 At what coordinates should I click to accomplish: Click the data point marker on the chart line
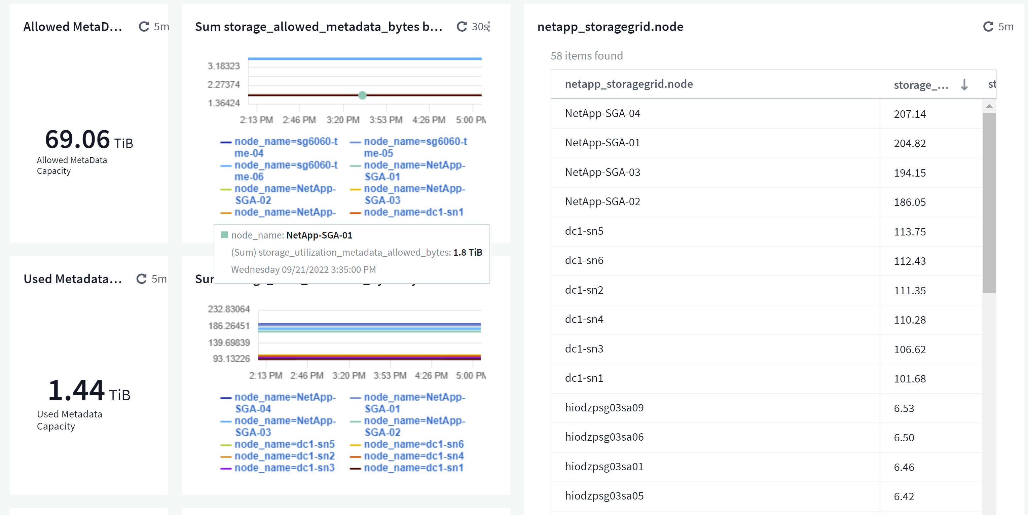[x=362, y=95]
